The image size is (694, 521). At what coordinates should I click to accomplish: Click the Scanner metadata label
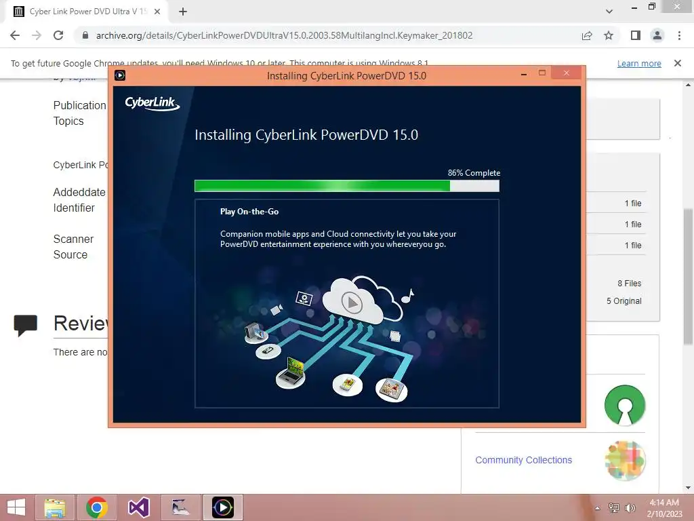click(73, 239)
